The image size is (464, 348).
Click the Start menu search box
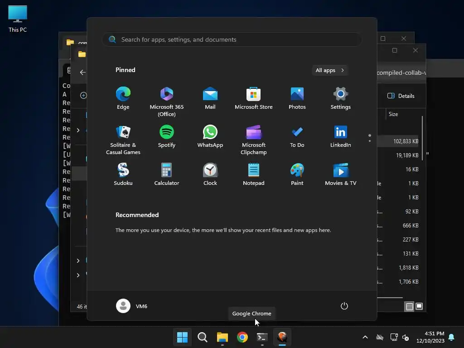pos(232,39)
